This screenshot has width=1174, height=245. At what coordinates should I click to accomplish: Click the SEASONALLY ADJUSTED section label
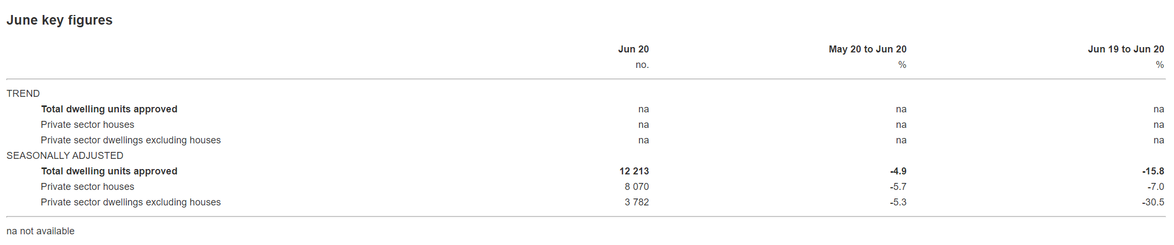point(65,156)
